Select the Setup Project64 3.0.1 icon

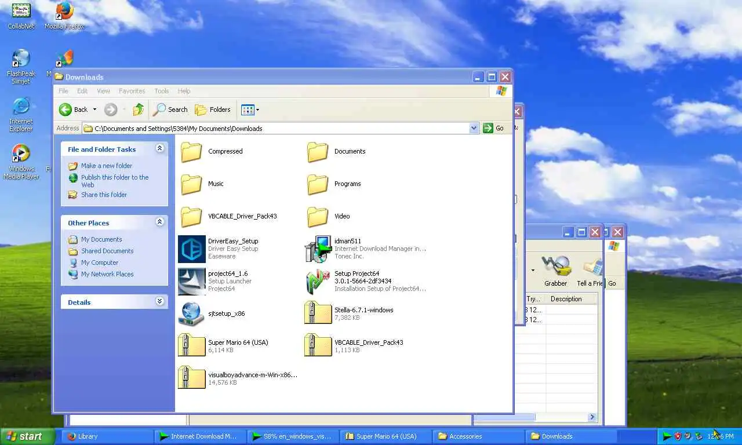click(x=318, y=281)
